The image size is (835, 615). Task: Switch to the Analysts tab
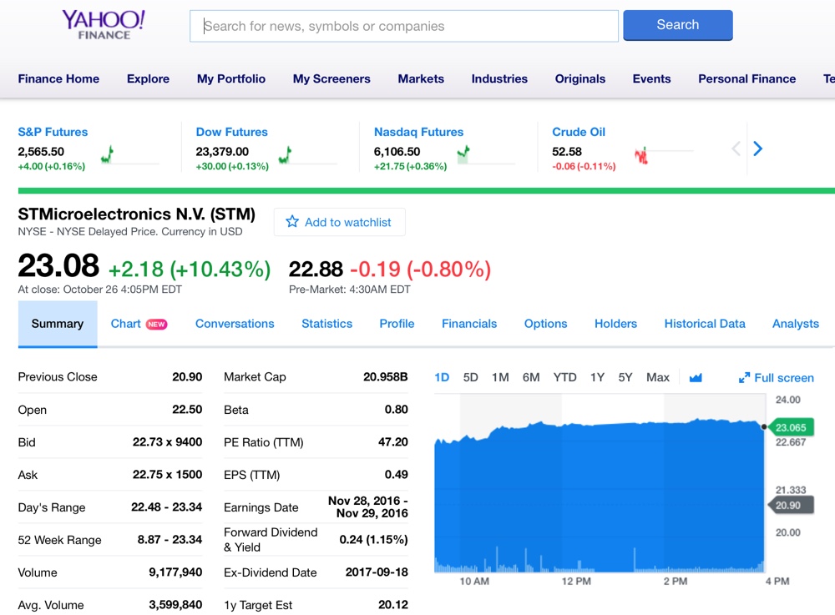pos(796,324)
